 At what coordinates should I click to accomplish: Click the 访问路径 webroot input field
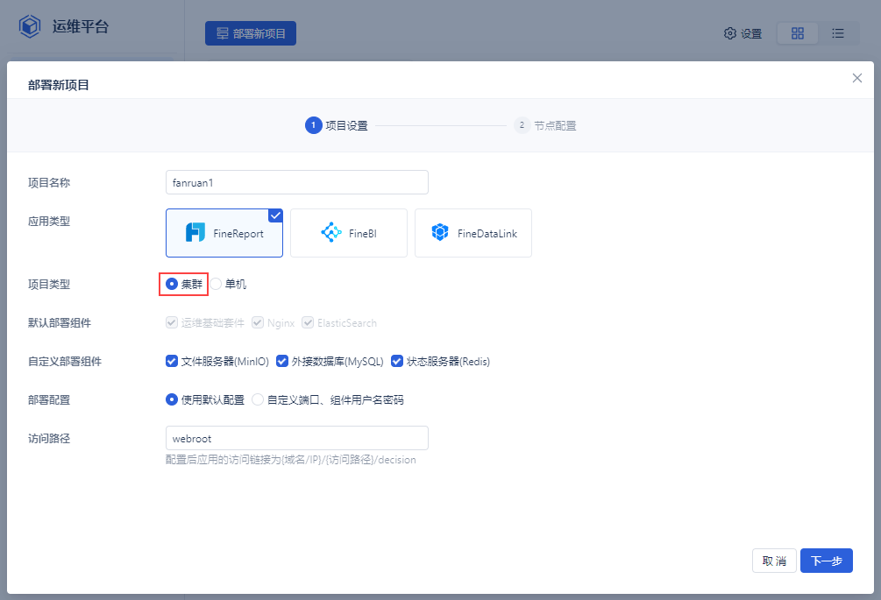296,438
